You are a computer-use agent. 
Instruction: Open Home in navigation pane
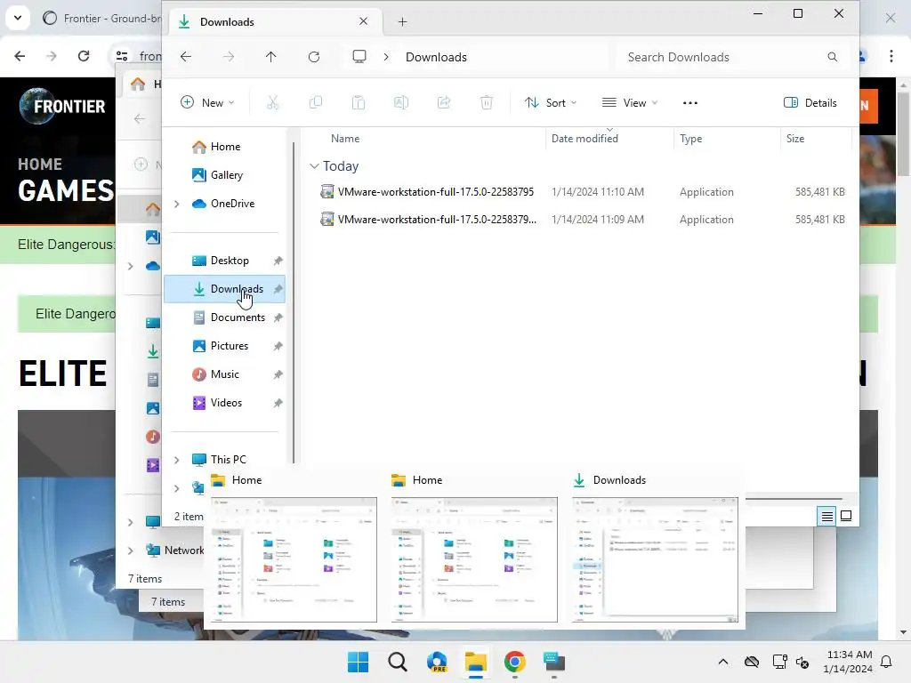pyautogui.click(x=225, y=147)
